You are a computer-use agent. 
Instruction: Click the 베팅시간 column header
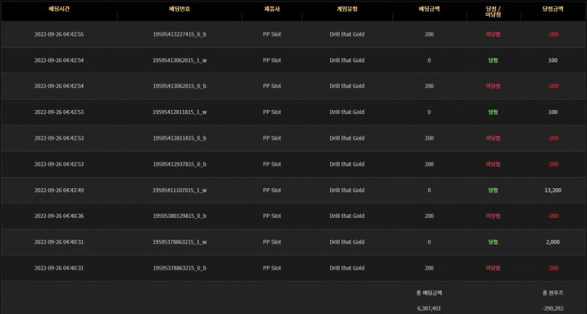point(59,10)
